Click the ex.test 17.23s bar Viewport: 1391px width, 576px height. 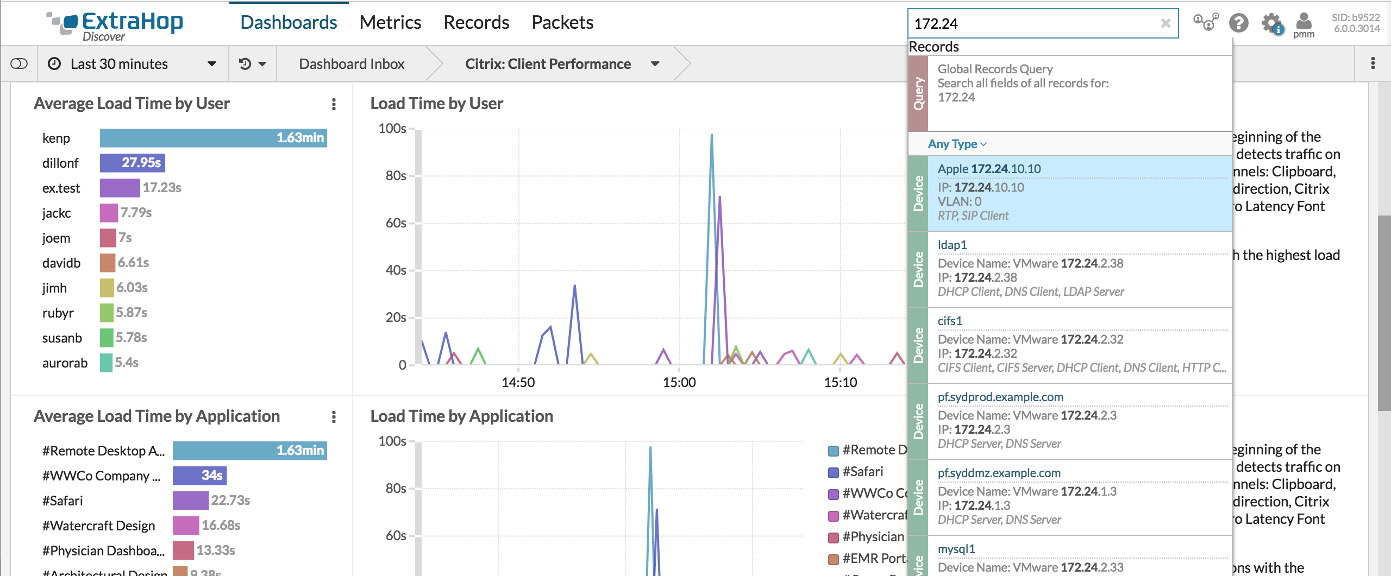[x=120, y=188]
